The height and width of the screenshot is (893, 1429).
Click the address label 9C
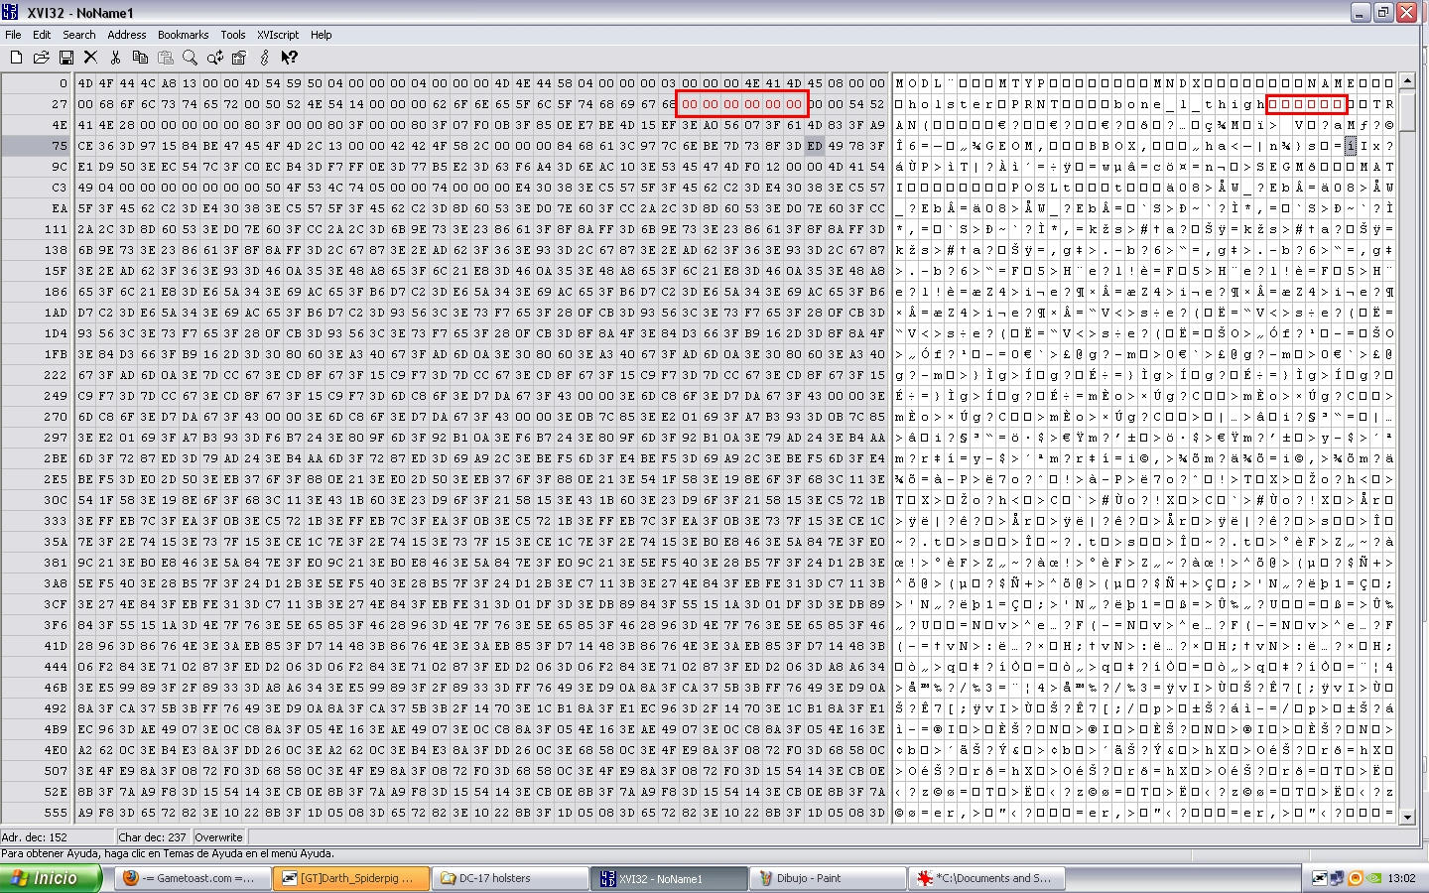(x=60, y=167)
